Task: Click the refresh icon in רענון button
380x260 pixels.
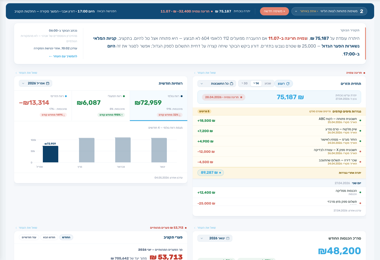Action: 288,84
